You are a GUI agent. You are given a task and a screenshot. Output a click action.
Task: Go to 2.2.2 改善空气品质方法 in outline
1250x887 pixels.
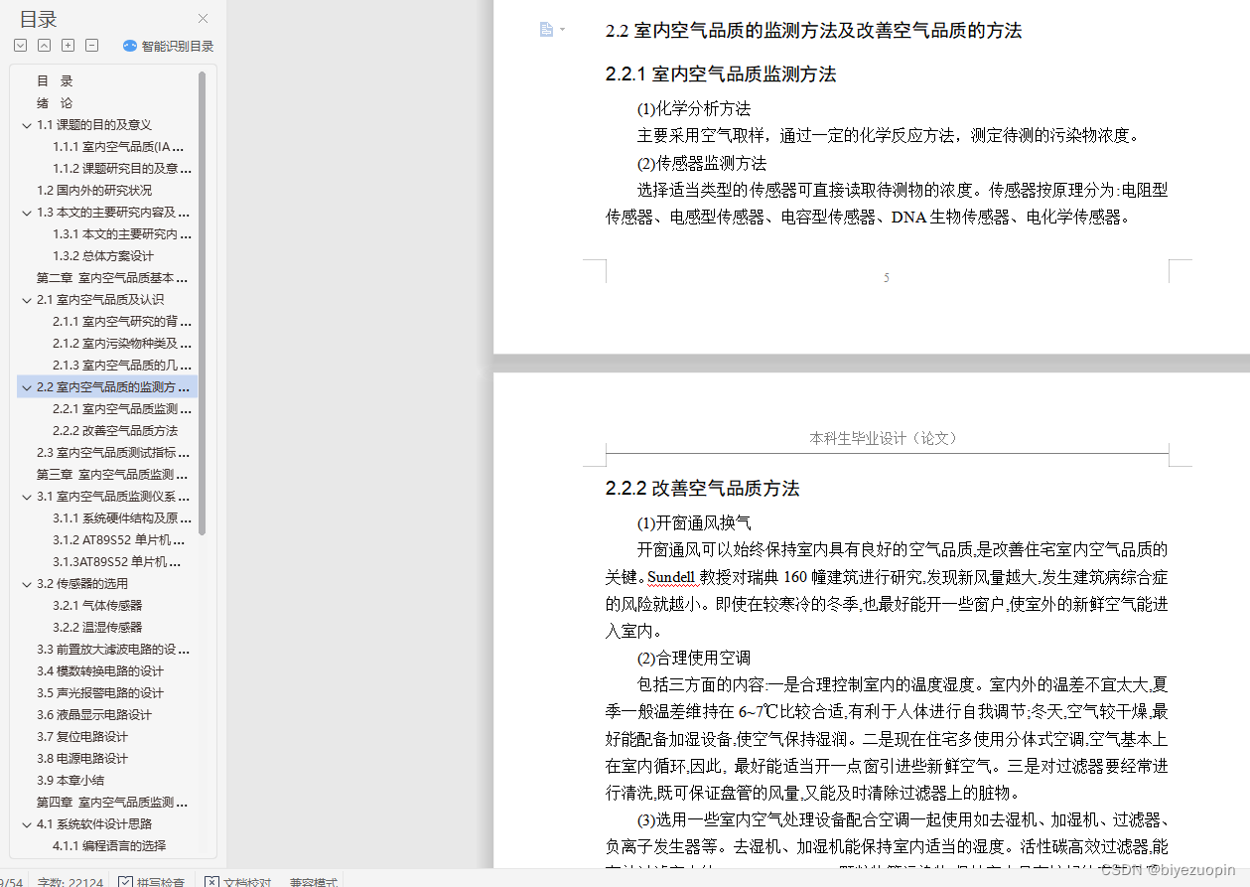coord(115,431)
